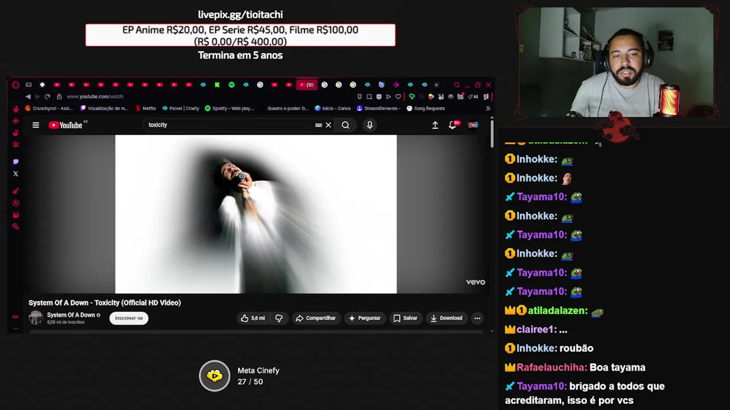Click the Salvar button

pyautogui.click(x=405, y=318)
